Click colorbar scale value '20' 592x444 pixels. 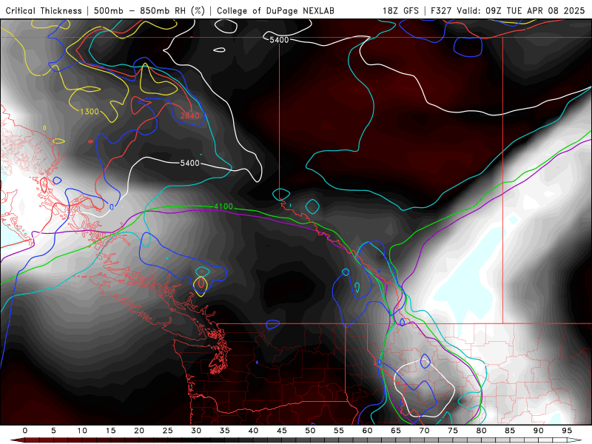[139, 431]
